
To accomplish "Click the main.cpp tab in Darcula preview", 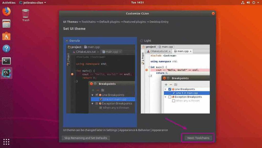I will pyautogui.click(x=111, y=52).
